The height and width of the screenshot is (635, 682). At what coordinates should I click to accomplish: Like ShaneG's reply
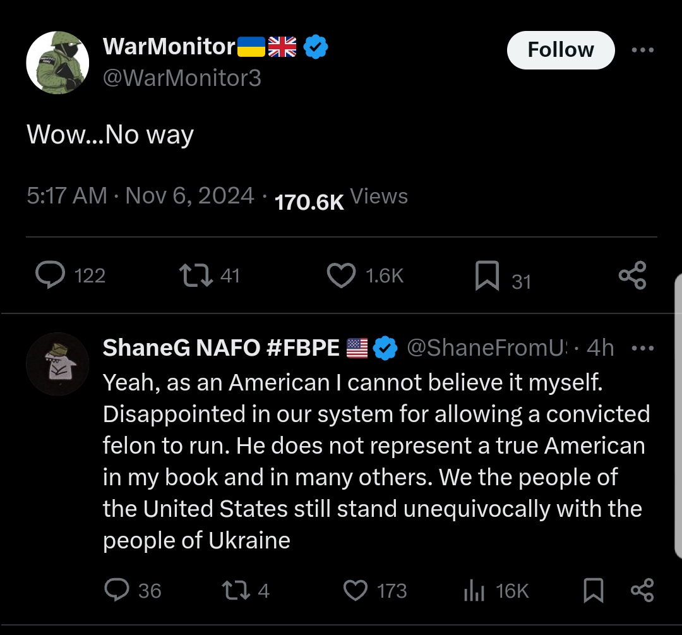356,590
